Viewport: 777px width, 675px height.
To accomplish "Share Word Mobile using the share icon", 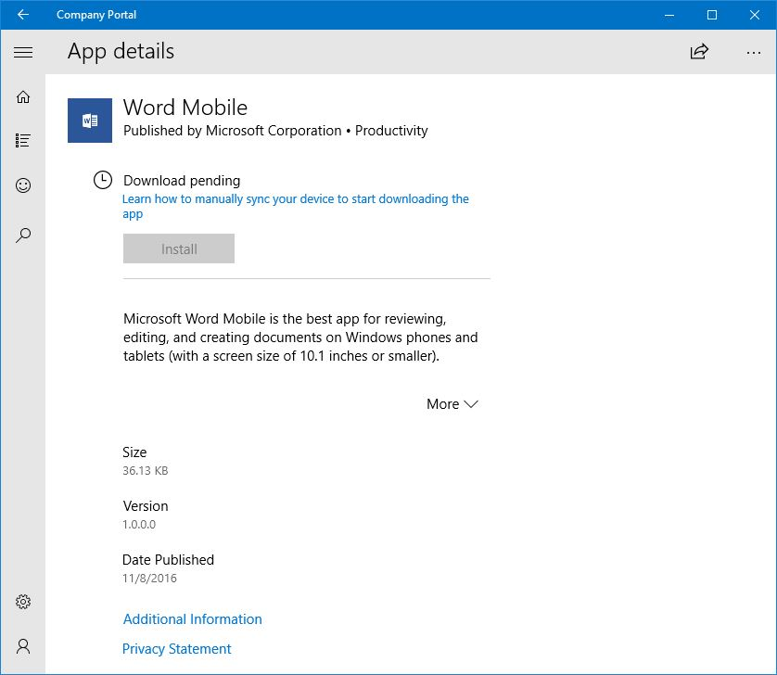I will click(698, 52).
